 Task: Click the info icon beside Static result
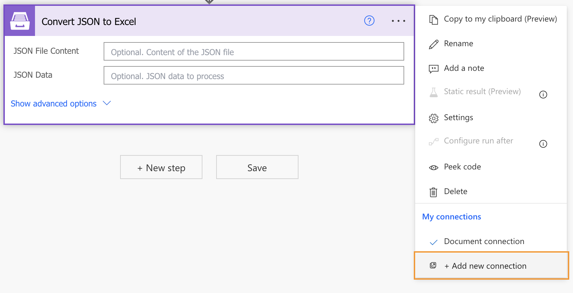click(x=543, y=94)
